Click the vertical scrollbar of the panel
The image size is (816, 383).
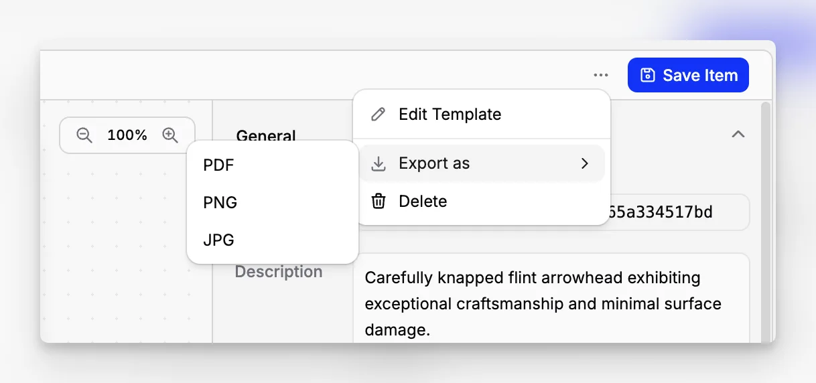point(766,221)
